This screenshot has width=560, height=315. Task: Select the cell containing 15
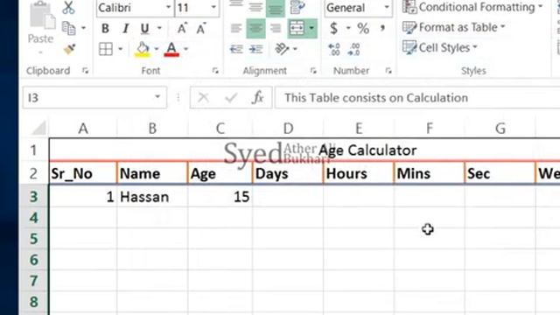[x=220, y=197]
